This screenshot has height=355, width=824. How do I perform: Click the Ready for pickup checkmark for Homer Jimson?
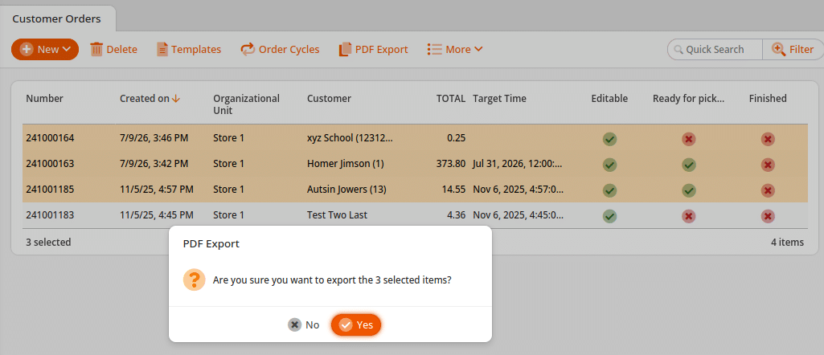tap(689, 165)
